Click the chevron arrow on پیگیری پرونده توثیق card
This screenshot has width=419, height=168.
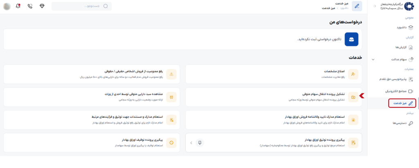[191, 143]
